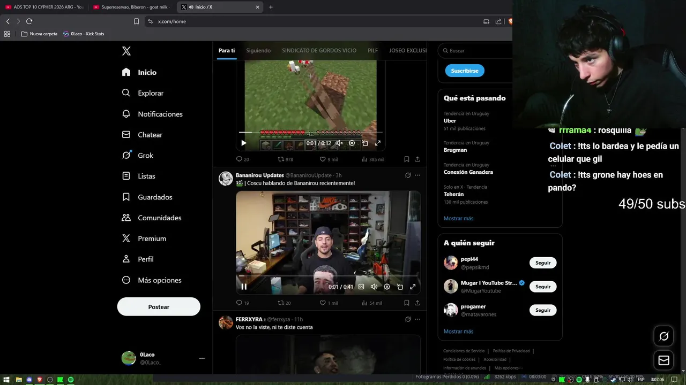Viewport: 686px width, 385px height.
Task: Click Coscu video progress bar
Action: click(x=328, y=276)
